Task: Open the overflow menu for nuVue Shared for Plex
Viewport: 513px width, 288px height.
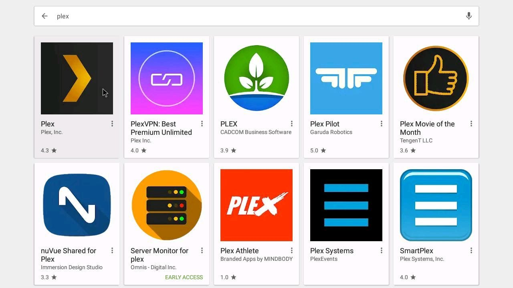Action: pos(112,251)
